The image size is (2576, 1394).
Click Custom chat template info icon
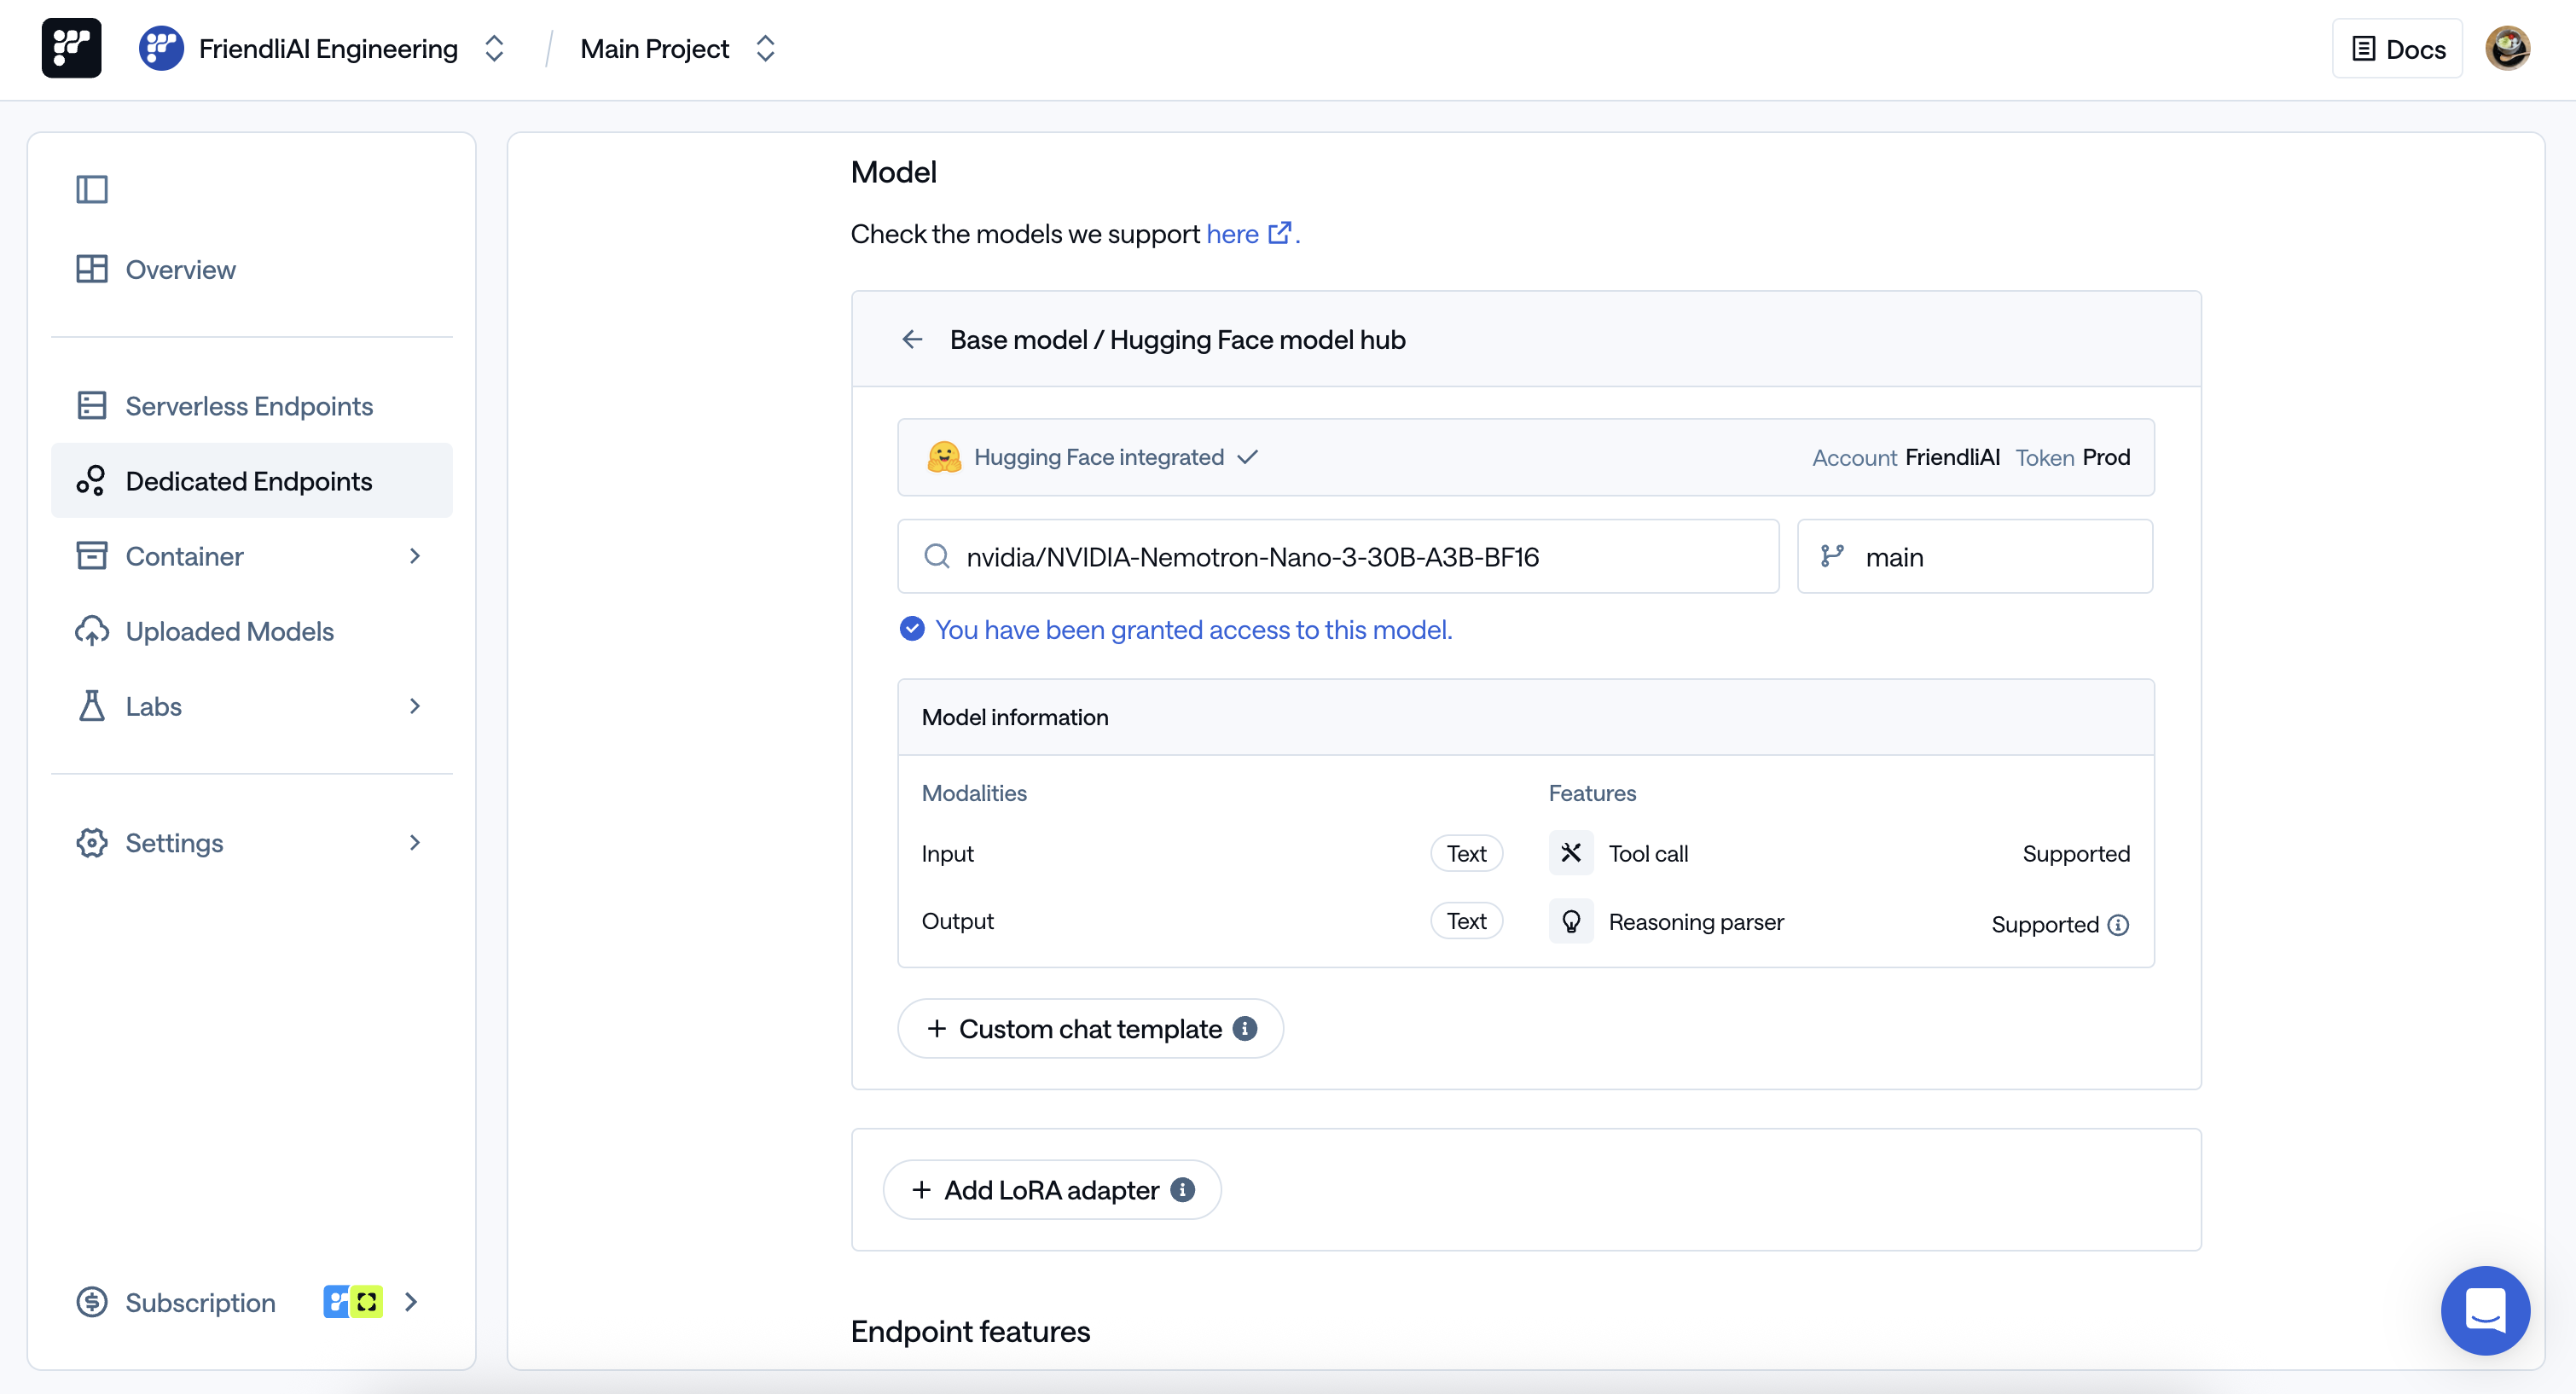point(1245,1029)
